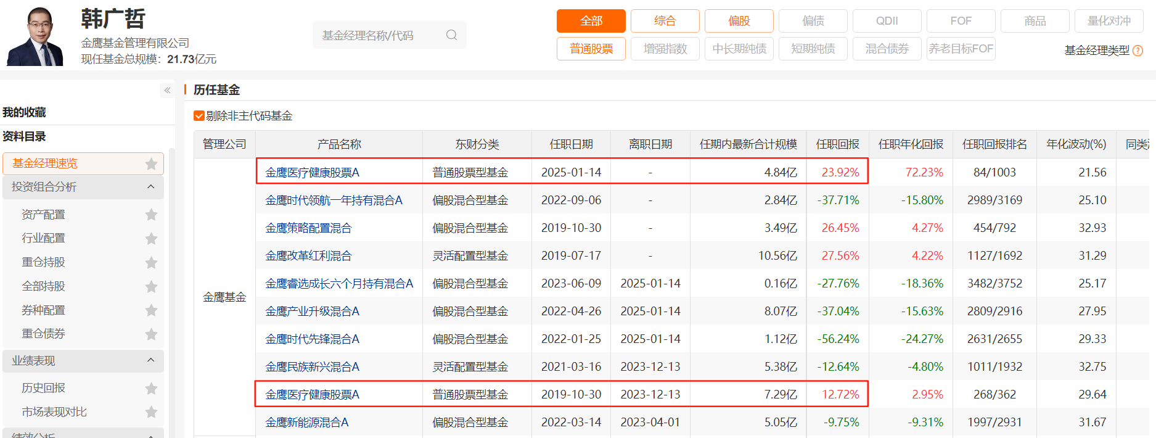Select the 综合 category tab
The width and height of the screenshot is (1156, 438).
665,21
